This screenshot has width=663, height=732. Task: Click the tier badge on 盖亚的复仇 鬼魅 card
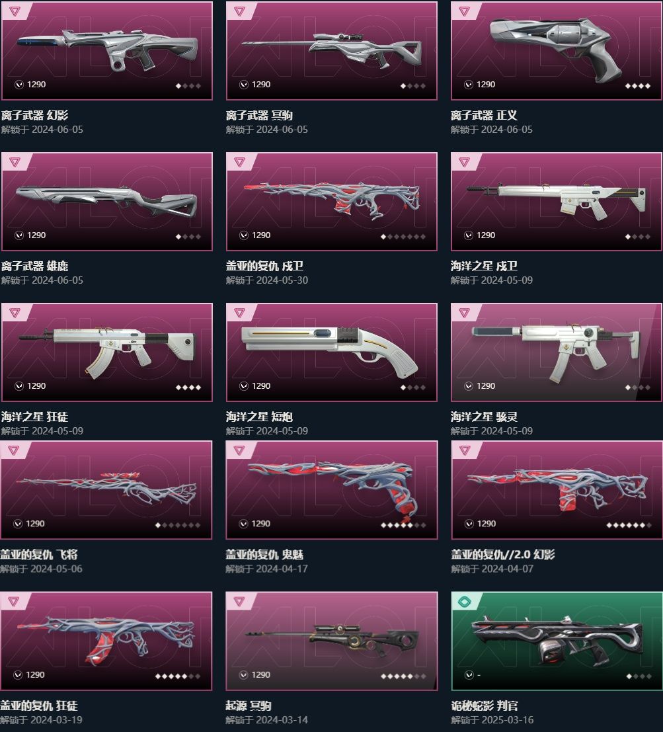click(239, 450)
